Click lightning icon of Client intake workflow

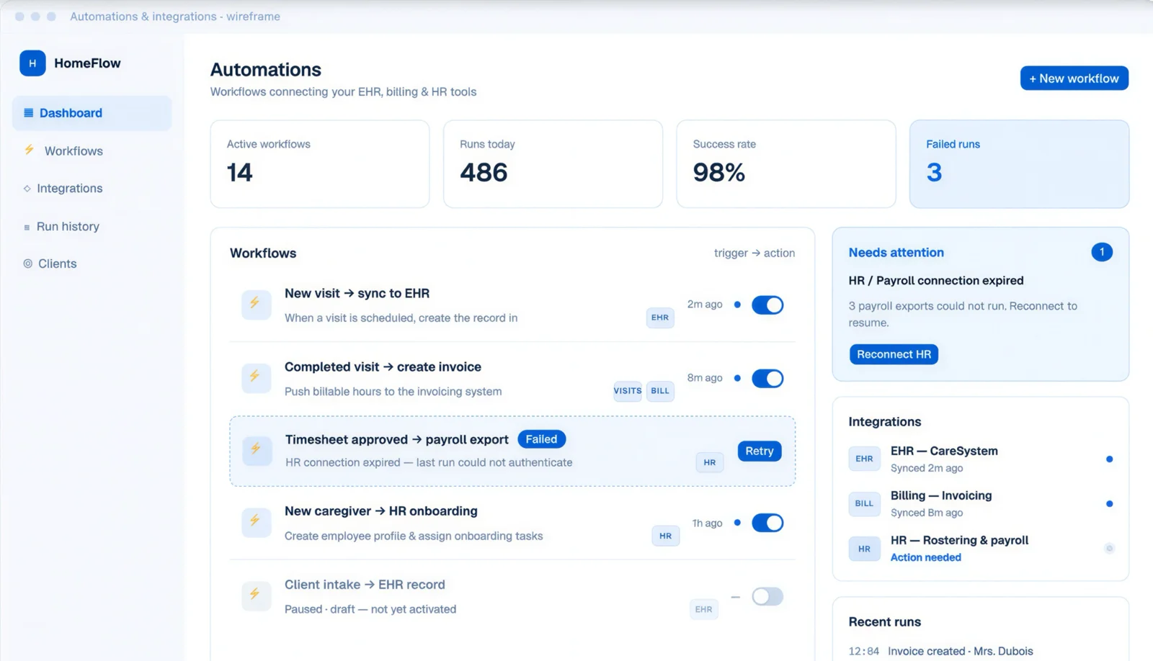(x=256, y=595)
